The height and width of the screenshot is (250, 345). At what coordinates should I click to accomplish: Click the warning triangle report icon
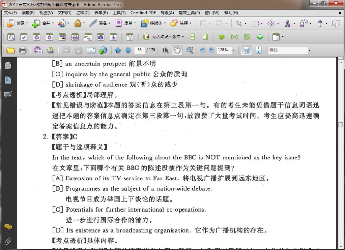(x=113, y=37)
